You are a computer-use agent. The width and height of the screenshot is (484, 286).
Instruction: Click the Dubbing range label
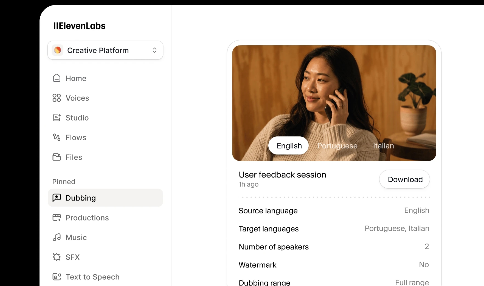click(x=264, y=282)
